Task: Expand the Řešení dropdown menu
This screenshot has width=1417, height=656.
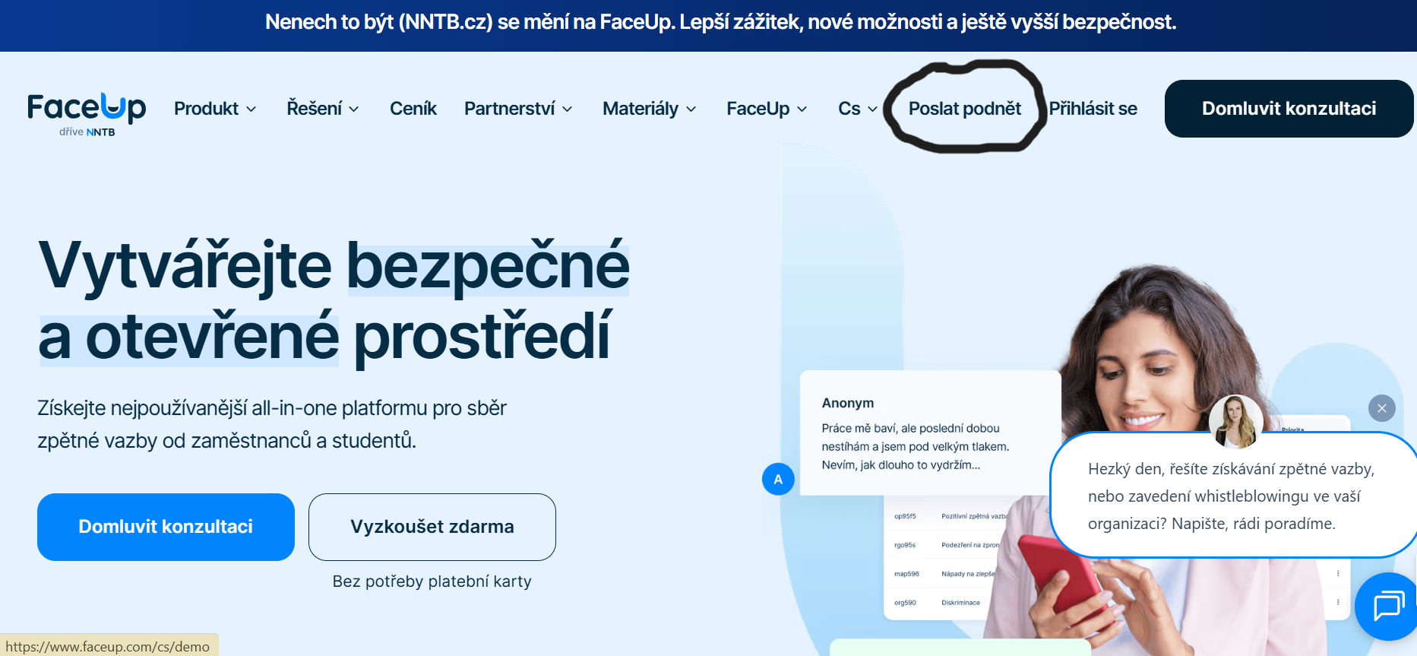Action: coord(322,109)
